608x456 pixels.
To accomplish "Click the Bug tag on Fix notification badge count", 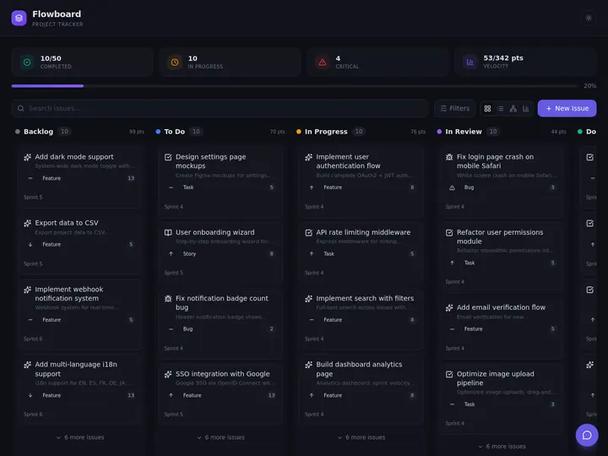I will point(187,328).
